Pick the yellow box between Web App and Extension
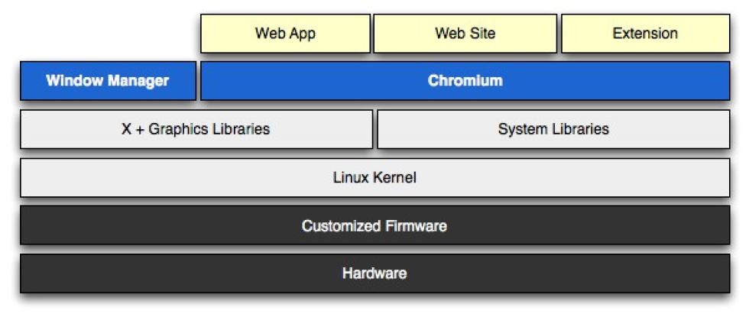 coord(465,34)
